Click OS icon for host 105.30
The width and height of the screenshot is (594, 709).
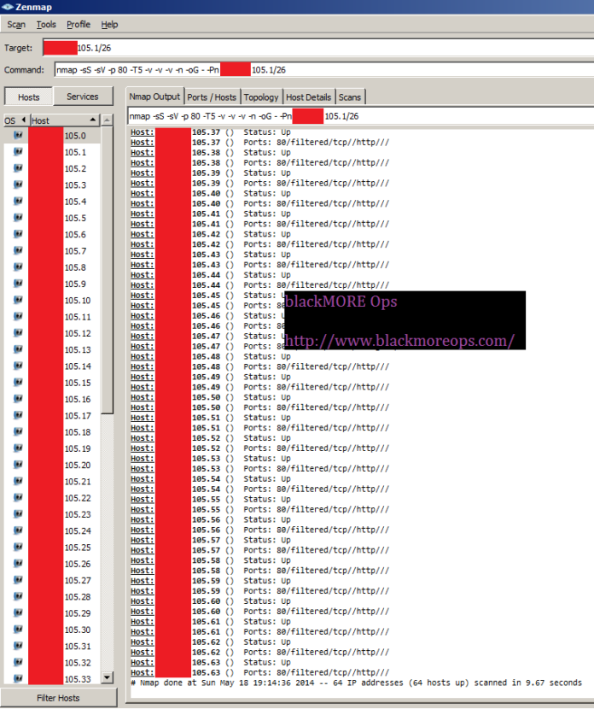pos(18,630)
